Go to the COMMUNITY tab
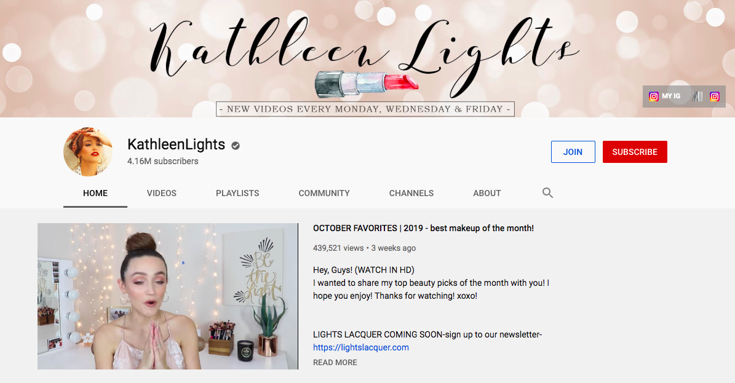This screenshot has width=735, height=383. (x=324, y=193)
